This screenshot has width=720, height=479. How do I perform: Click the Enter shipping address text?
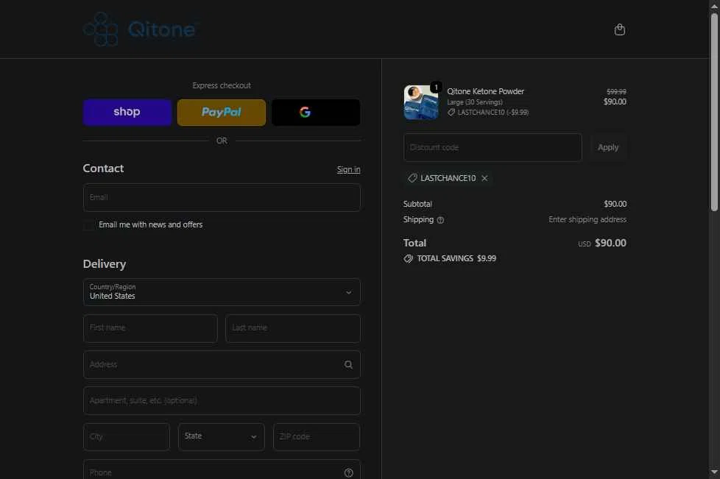click(x=587, y=220)
